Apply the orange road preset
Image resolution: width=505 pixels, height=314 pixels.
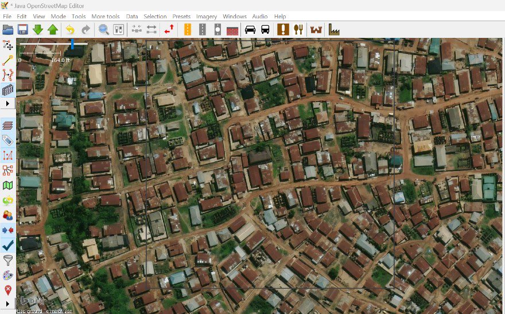187,30
